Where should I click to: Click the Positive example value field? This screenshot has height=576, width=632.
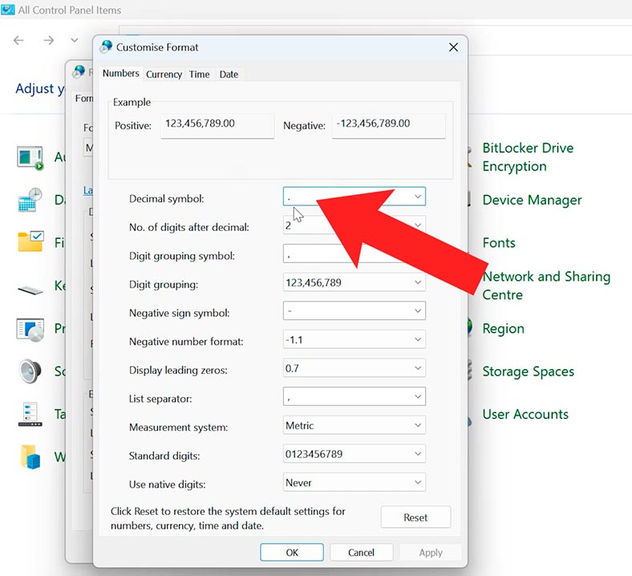217,126
